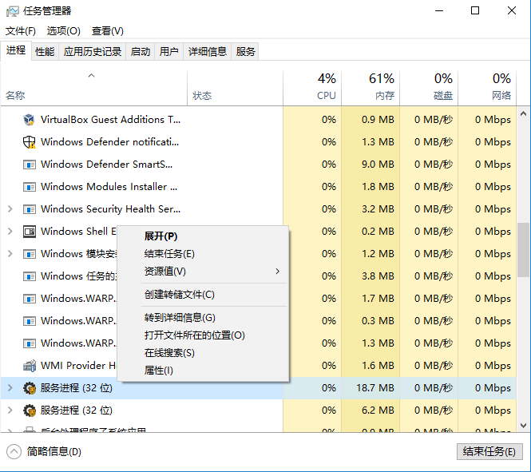531x472 pixels.
Task: Select the VirtualBox Guest Additions row name
Action: (x=110, y=120)
